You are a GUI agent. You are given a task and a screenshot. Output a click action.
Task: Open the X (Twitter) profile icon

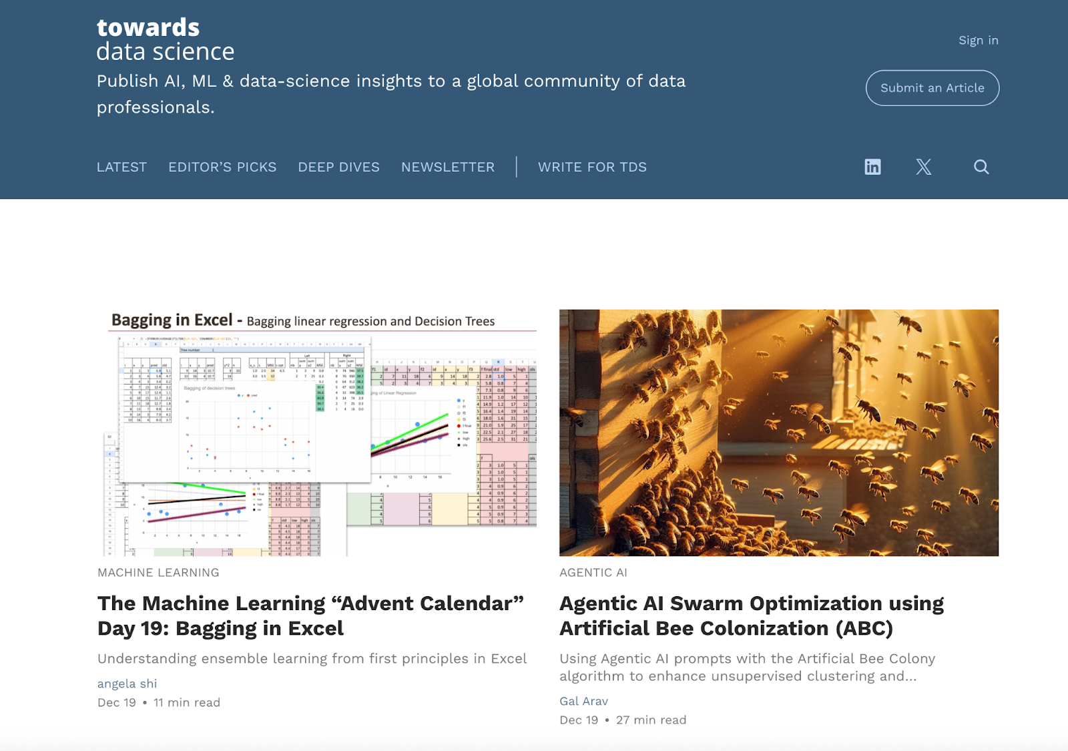point(924,167)
